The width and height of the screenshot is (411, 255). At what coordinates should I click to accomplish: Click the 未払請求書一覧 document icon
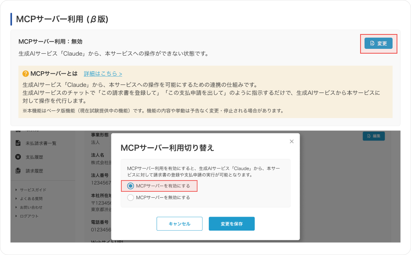coord(18,143)
